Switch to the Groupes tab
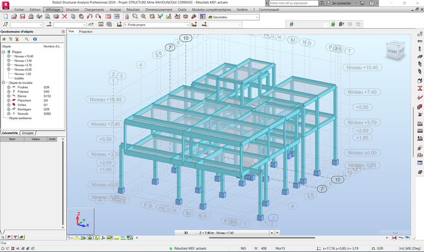Viewport: 424px width, 252px height. pyautogui.click(x=29, y=133)
